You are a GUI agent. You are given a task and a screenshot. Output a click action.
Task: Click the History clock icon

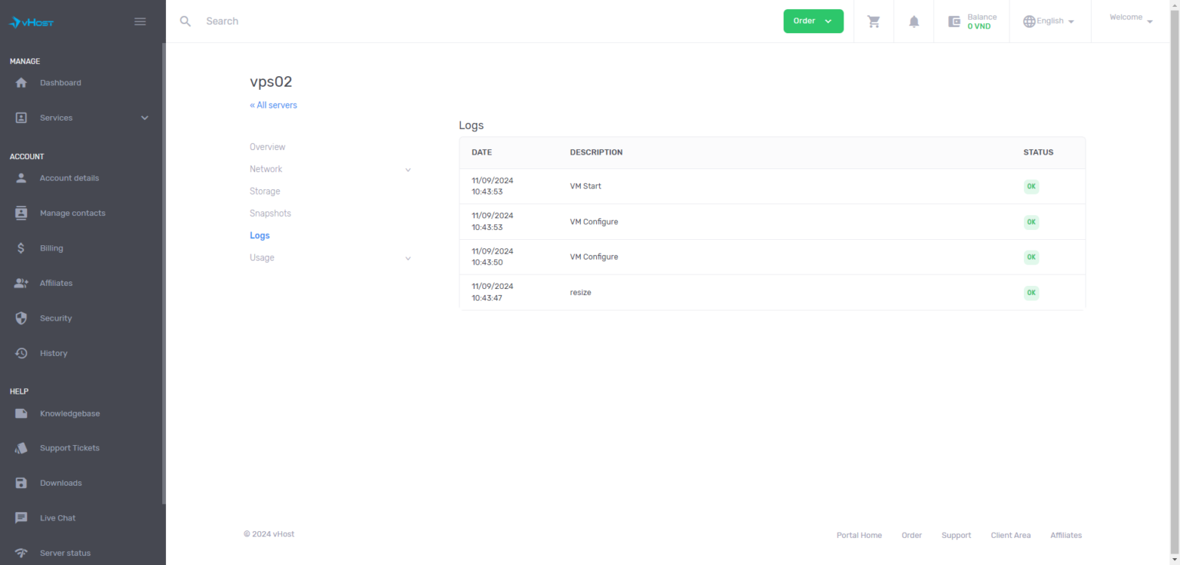(x=22, y=354)
